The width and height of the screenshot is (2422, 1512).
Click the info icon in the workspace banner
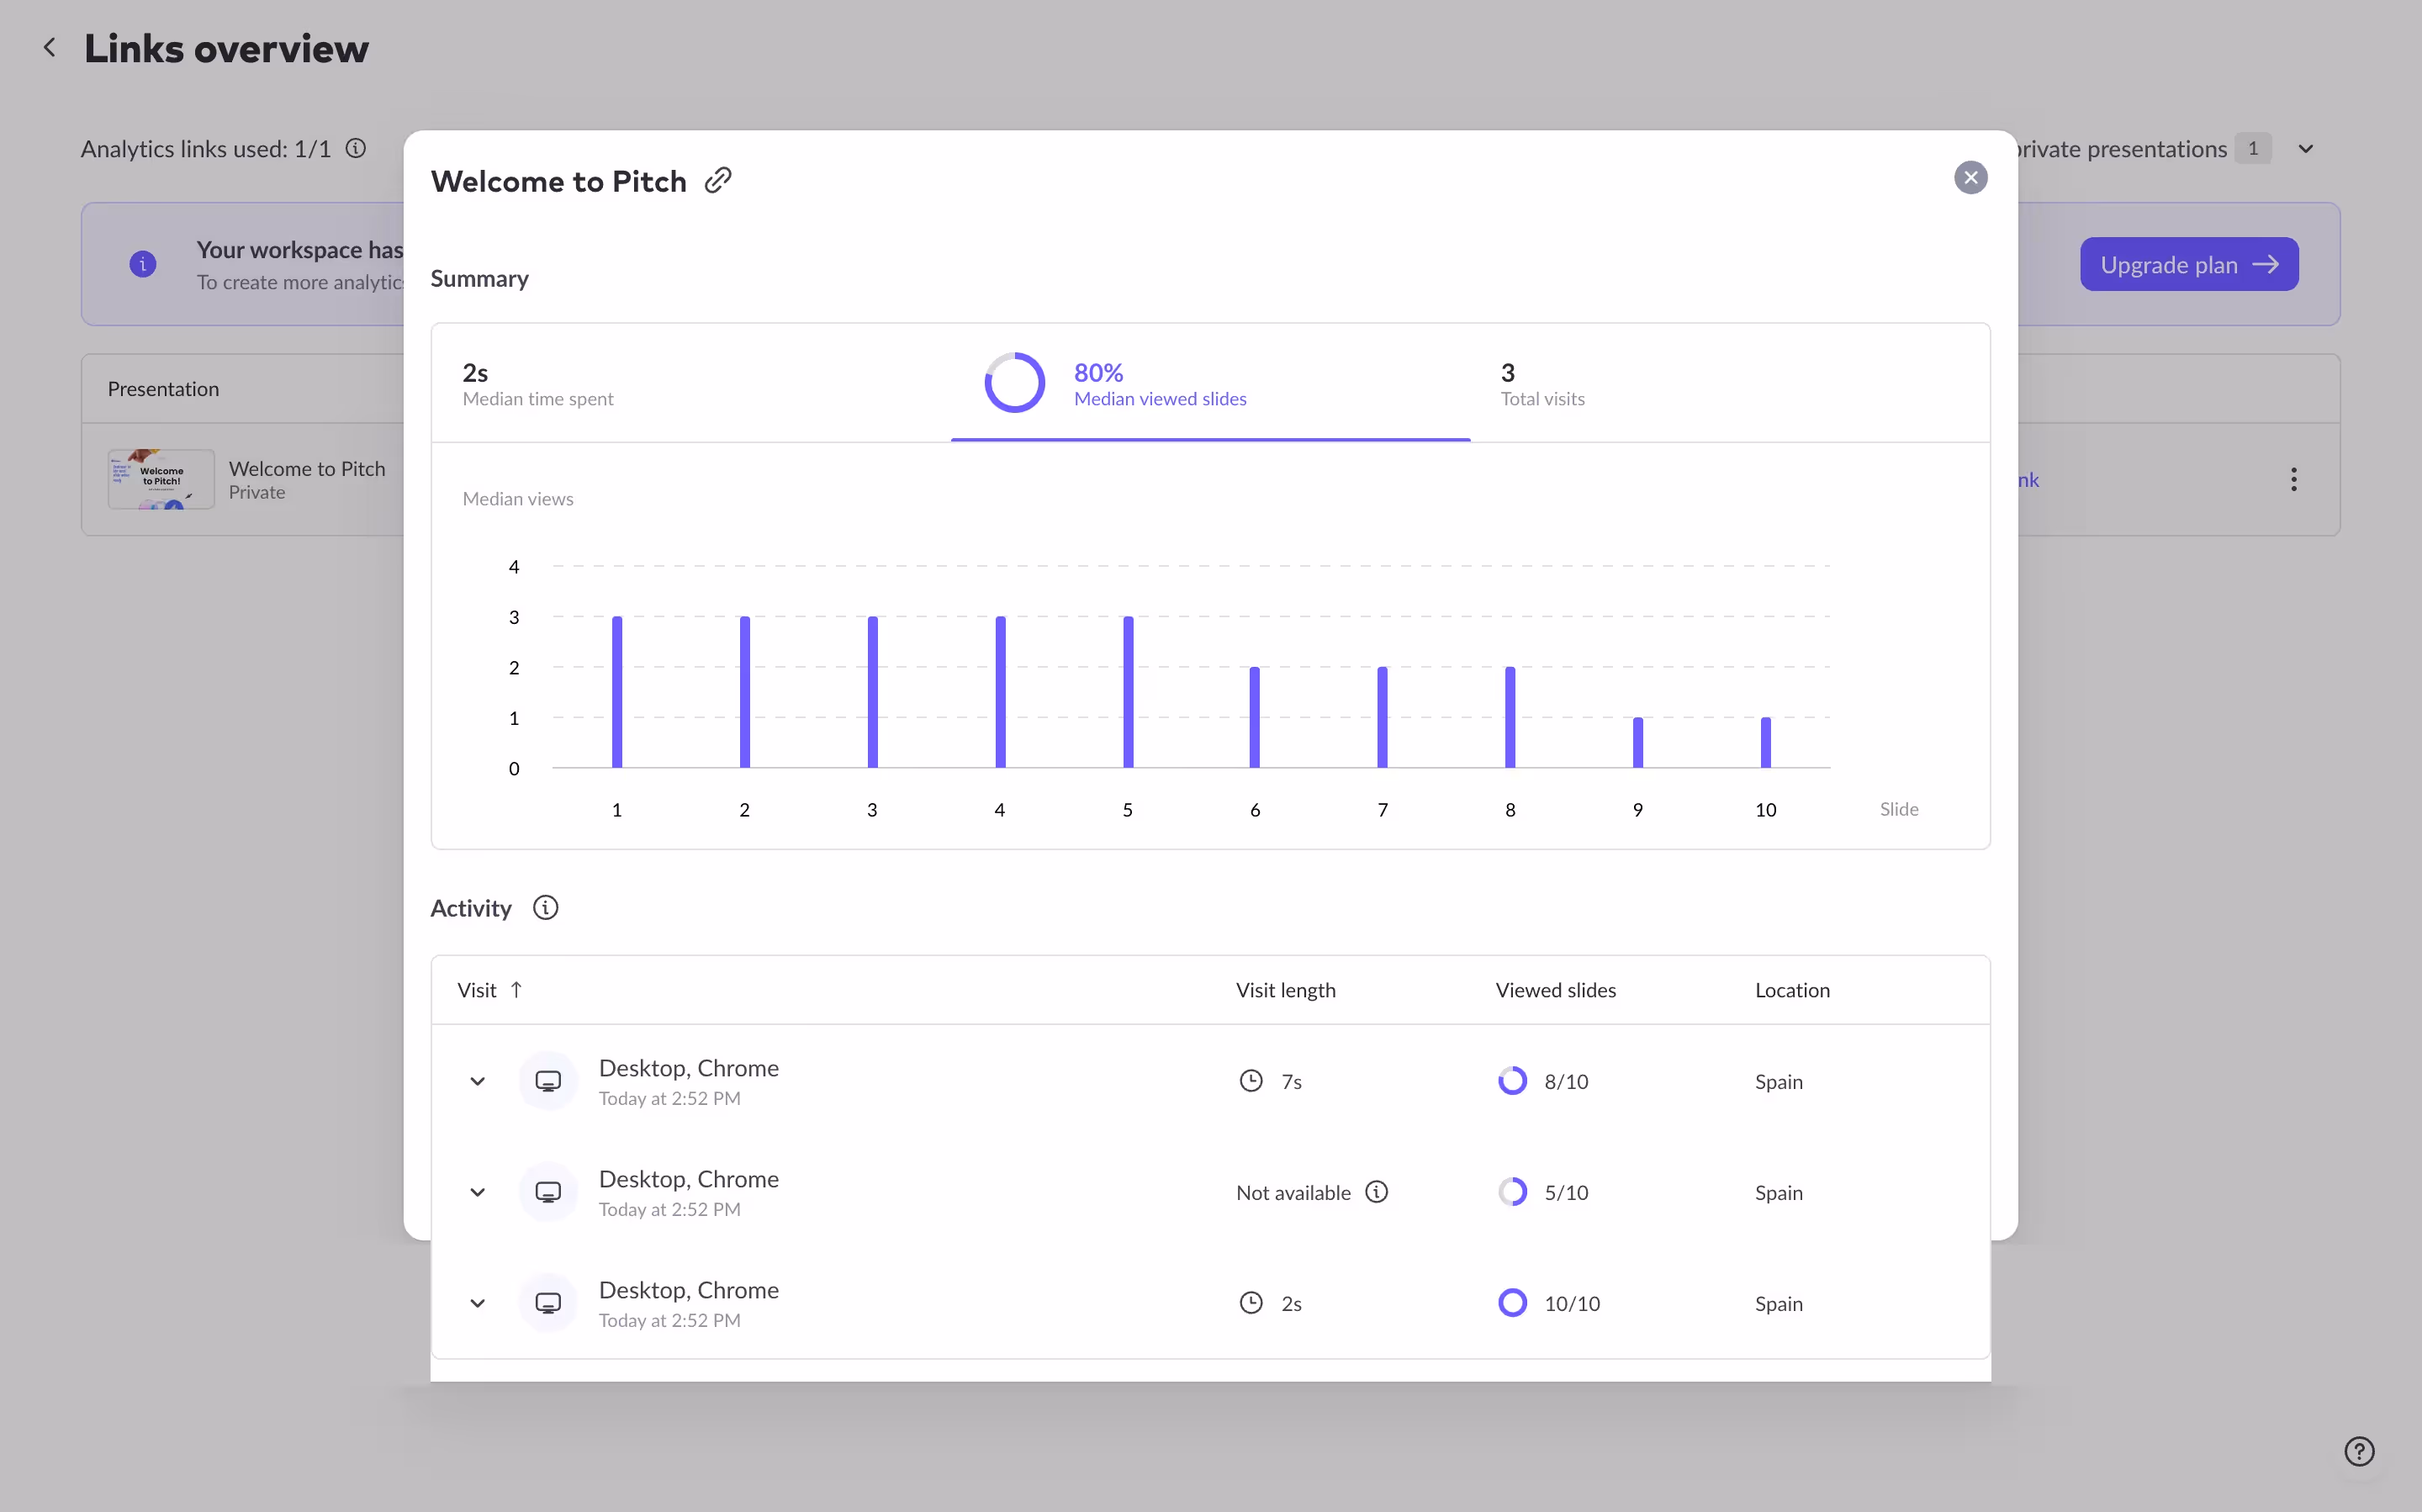pyautogui.click(x=143, y=264)
